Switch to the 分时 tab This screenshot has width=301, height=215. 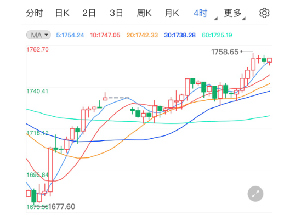click(x=35, y=13)
